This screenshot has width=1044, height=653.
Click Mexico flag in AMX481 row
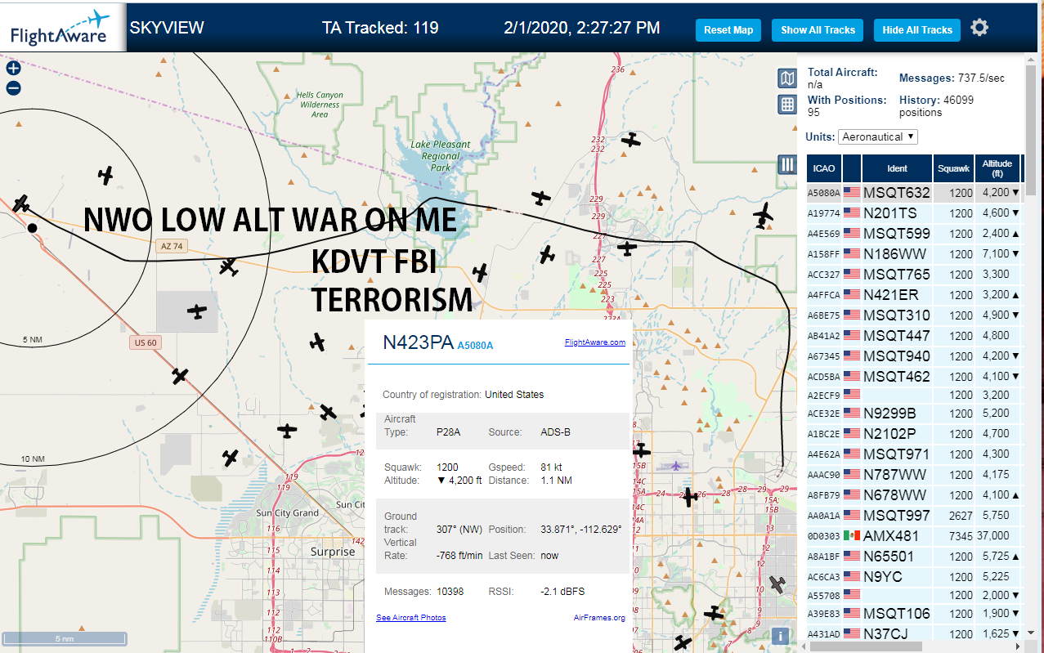click(x=852, y=536)
